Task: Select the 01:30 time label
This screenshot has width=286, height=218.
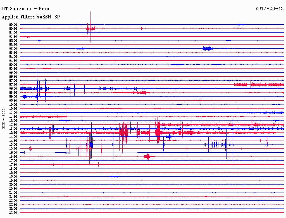Action: tap(13, 37)
